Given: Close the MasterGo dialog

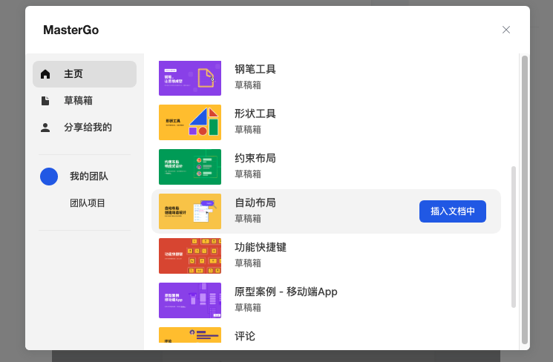Looking at the screenshot, I should point(506,30).
